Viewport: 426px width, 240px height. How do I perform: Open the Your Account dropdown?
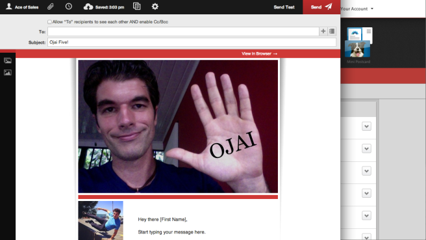point(357,8)
